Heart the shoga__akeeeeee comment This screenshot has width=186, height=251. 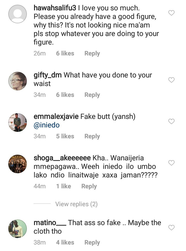[172, 163]
